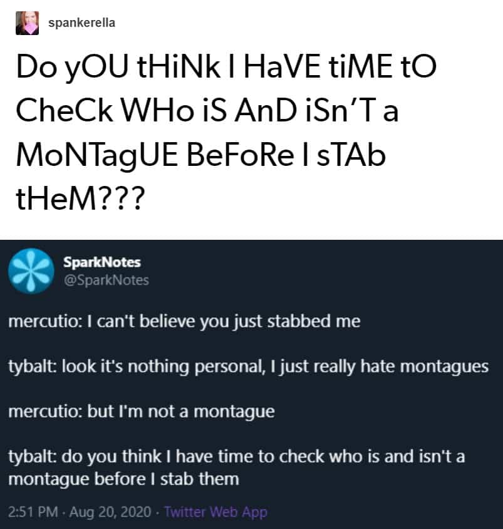Screen dimensions: 503x529
Task: Click 'mercutio: I can't believe you just stabbed me'
Action: click(184, 322)
